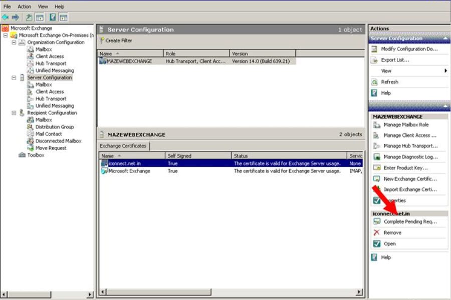This screenshot has height=300, width=451.
Task: Click the Back arrow toolbar icon
Action: [5, 17]
